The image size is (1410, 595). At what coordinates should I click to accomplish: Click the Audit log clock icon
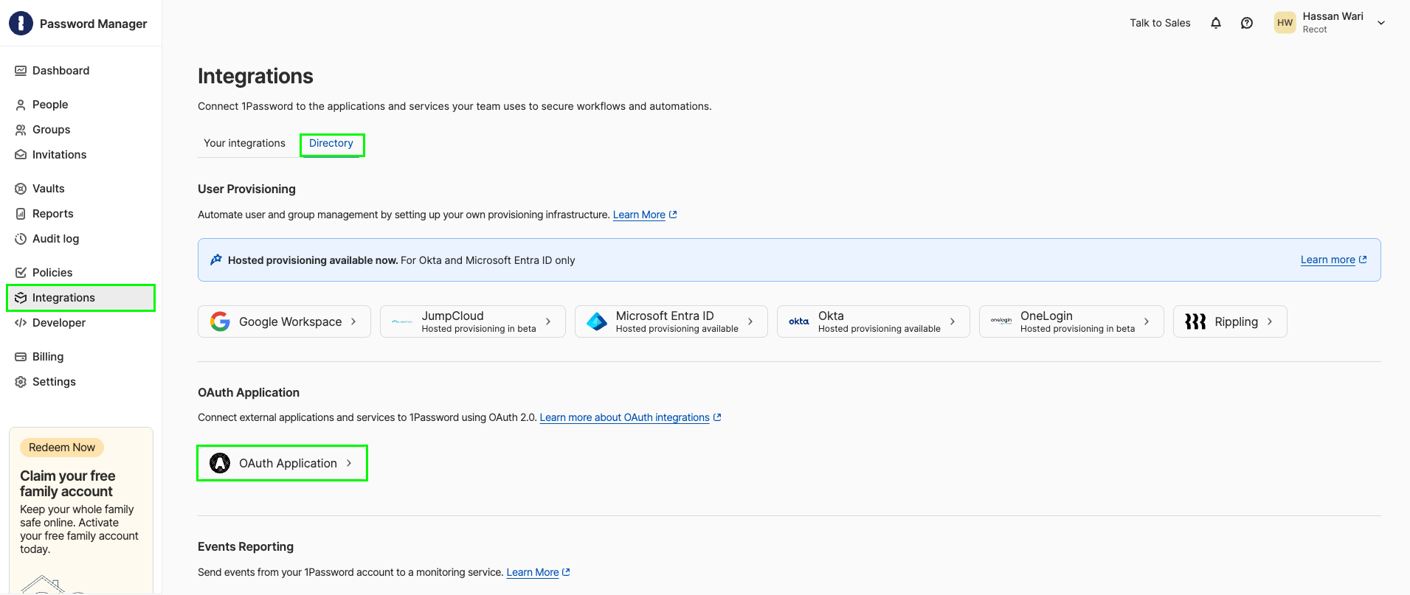(x=21, y=239)
